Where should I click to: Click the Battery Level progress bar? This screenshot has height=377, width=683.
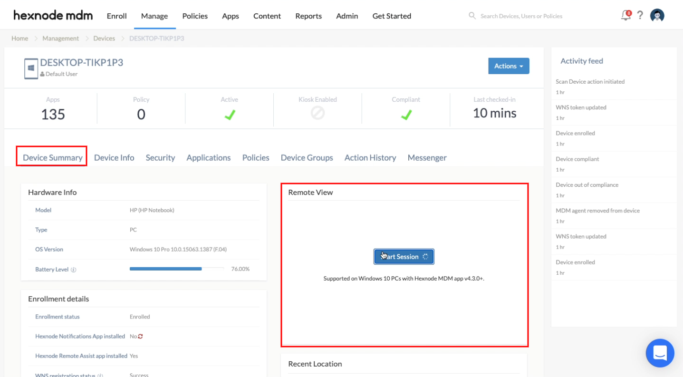[177, 269]
